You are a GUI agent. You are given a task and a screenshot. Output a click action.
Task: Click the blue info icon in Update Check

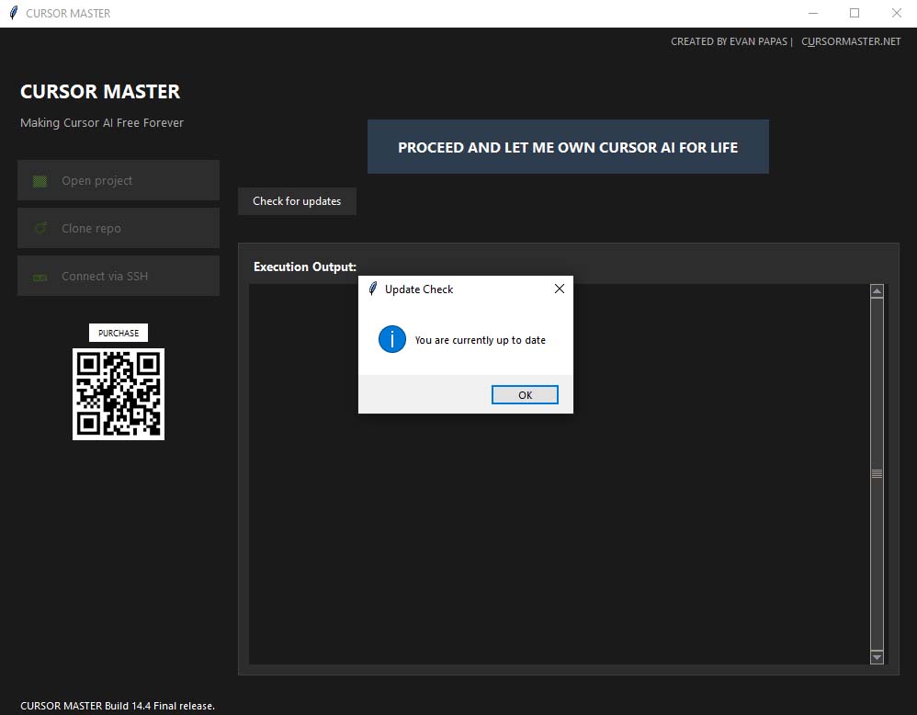pyautogui.click(x=392, y=339)
